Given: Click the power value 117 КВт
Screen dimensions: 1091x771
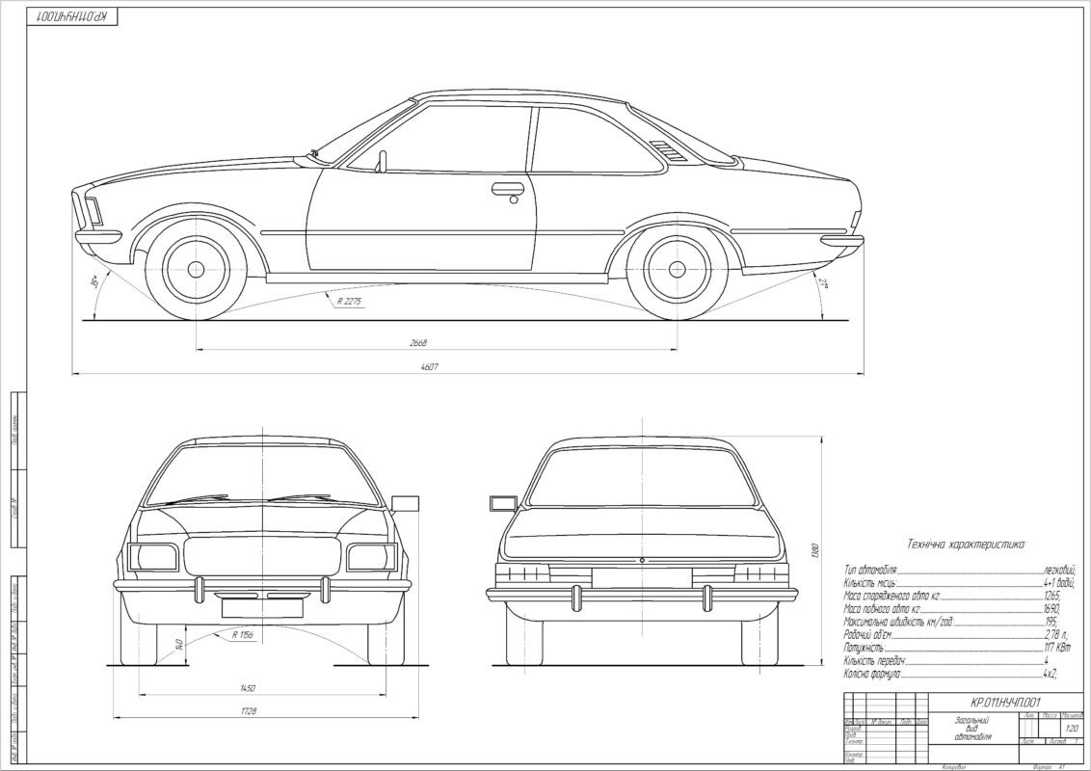Looking at the screenshot, I should click(x=1057, y=648).
